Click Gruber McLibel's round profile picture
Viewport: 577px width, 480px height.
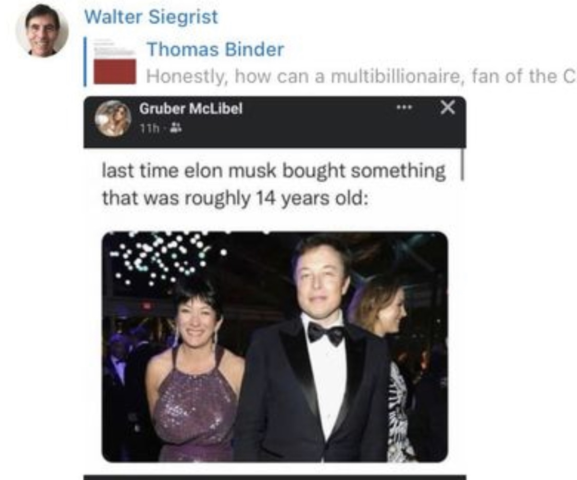coord(113,119)
